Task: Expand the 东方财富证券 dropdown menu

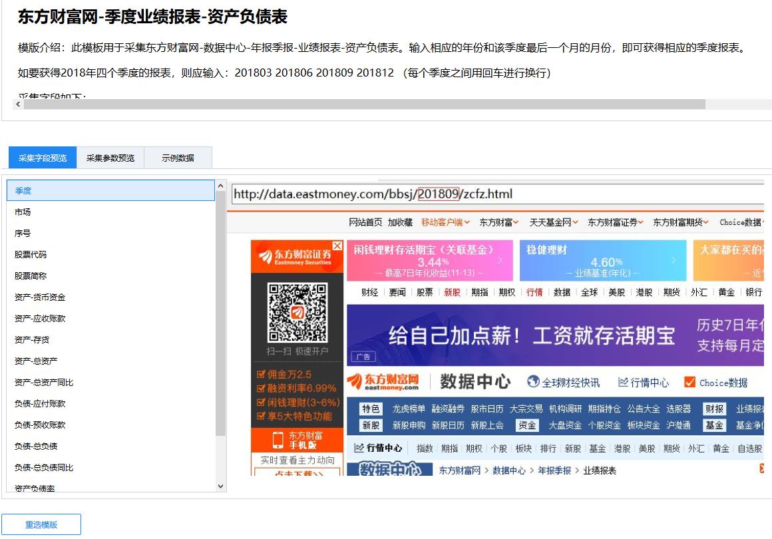Action: pos(616,222)
